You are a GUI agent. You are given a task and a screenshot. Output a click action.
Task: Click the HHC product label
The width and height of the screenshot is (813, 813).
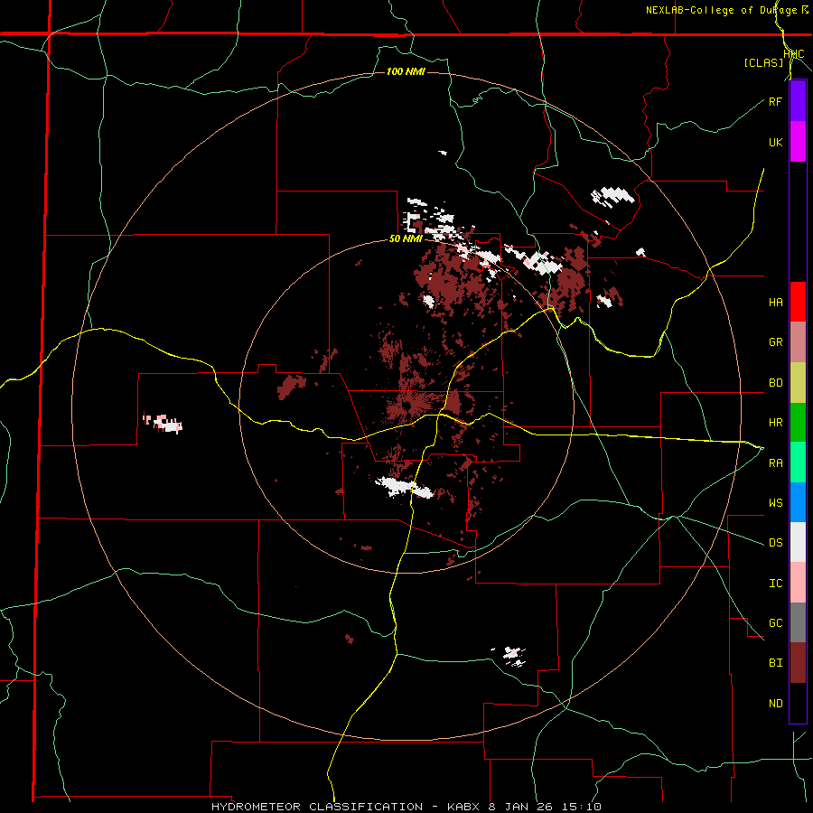[793, 54]
